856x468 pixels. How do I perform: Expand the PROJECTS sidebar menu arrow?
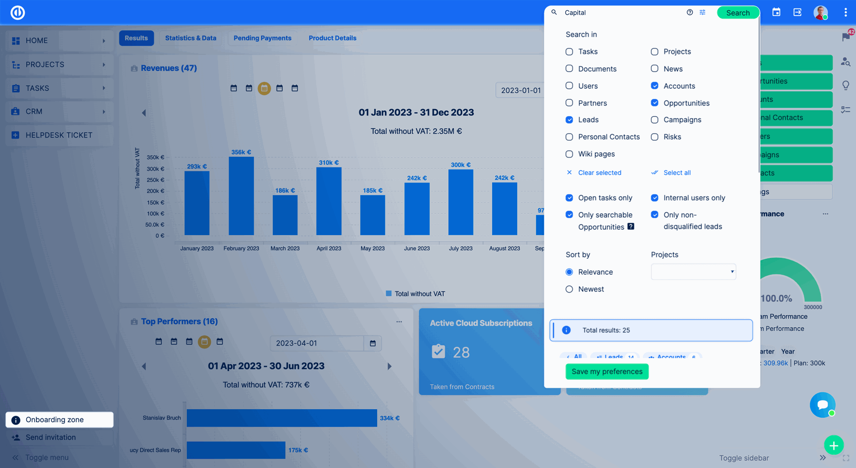(x=104, y=65)
